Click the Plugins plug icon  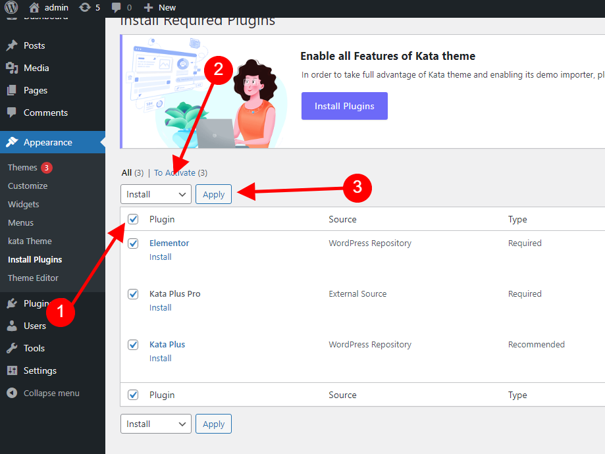(x=12, y=303)
